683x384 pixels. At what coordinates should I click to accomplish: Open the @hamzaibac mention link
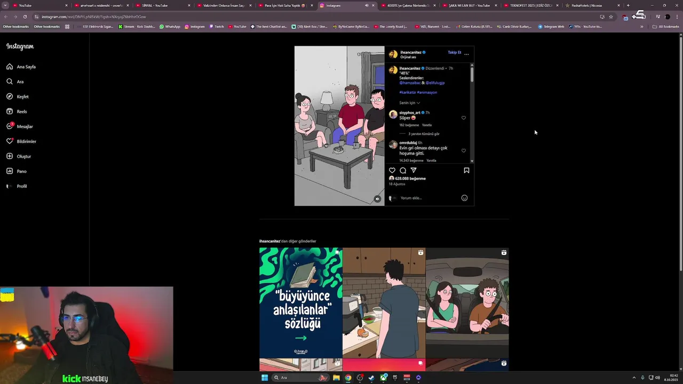click(410, 83)
